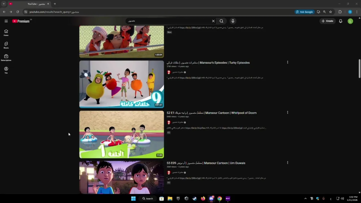Go to Home in the sidebar

pos(6,33)
